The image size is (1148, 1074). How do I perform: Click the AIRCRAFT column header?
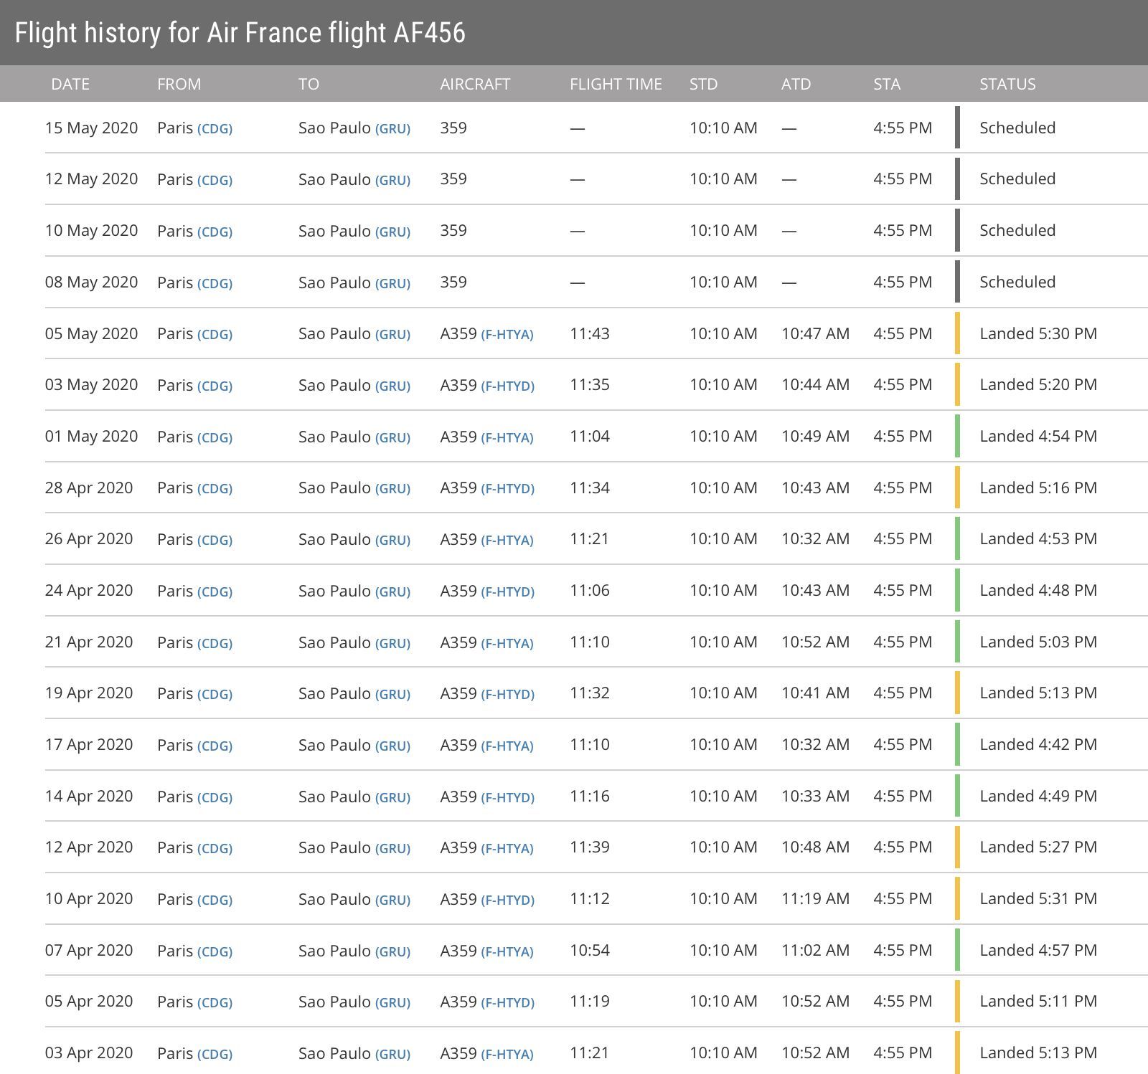click(x=475, y=84)
